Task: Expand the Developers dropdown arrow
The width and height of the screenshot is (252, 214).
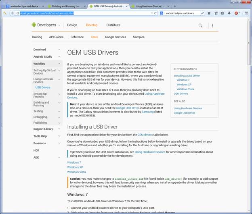Action: pos(59,25)
